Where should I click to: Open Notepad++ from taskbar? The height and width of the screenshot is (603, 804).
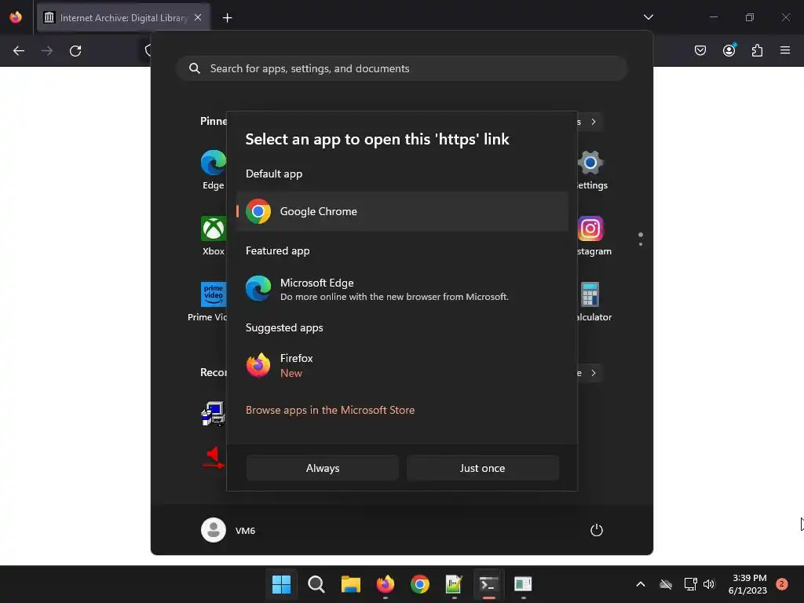point(455,584)
